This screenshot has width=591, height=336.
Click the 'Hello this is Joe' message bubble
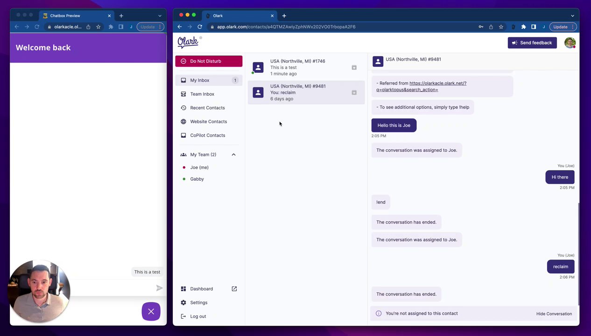tap(394, 125)
